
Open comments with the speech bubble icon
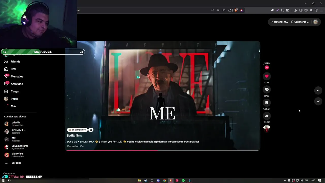click(267, 89)
